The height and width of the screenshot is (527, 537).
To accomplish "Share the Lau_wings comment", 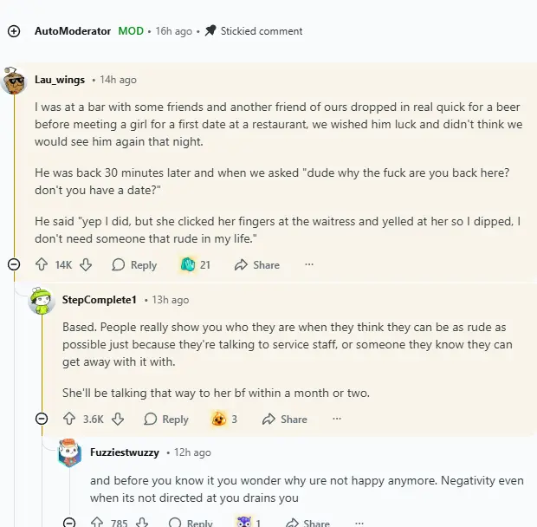I will (257, 264).
